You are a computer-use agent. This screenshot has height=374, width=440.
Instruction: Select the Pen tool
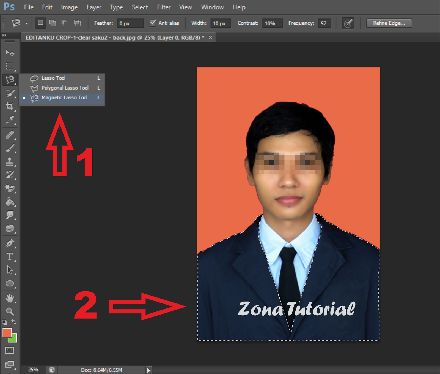10,243
